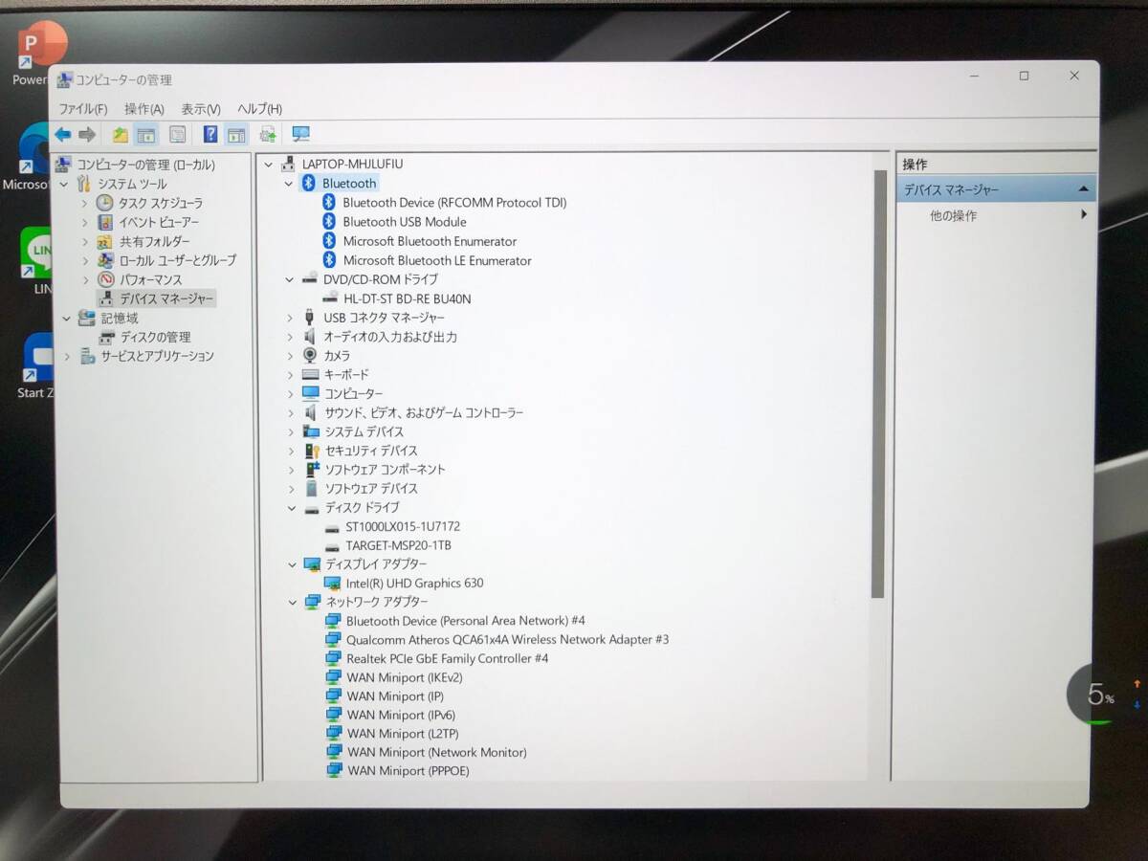The image size is (1148, 861).
Task: Select Bluetooth Device (Personal Area Network) #4
Action: point(466,621)
